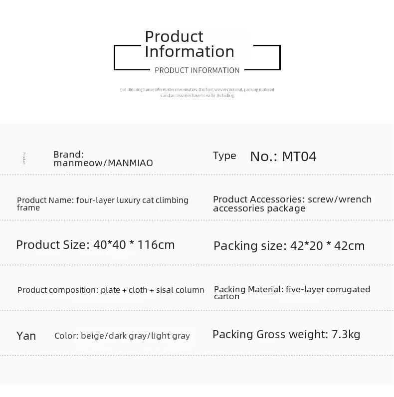Viewport: 394px width, 397px height.
Task: Select the Product composition plate cloth sisal line
Action: 111,290
